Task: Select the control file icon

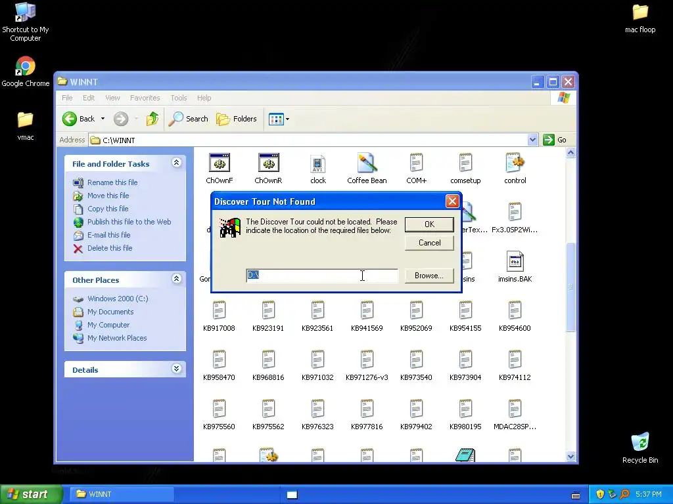Action: tap(515, 163)
